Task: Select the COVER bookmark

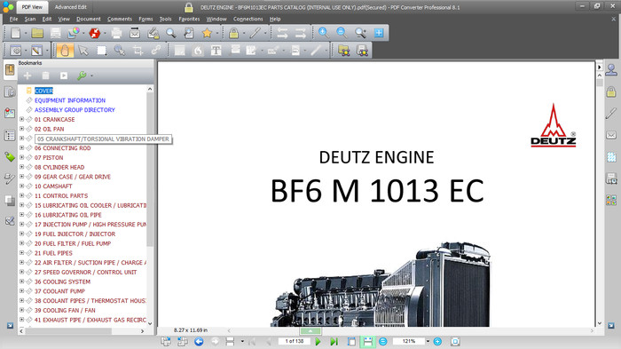Action: coord(43,91)
